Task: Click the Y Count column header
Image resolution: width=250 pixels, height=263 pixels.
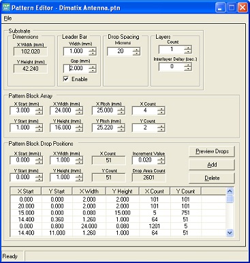Action: point(185,191)
